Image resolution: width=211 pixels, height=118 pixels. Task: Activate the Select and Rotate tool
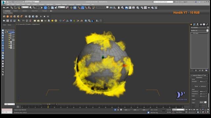49,8
